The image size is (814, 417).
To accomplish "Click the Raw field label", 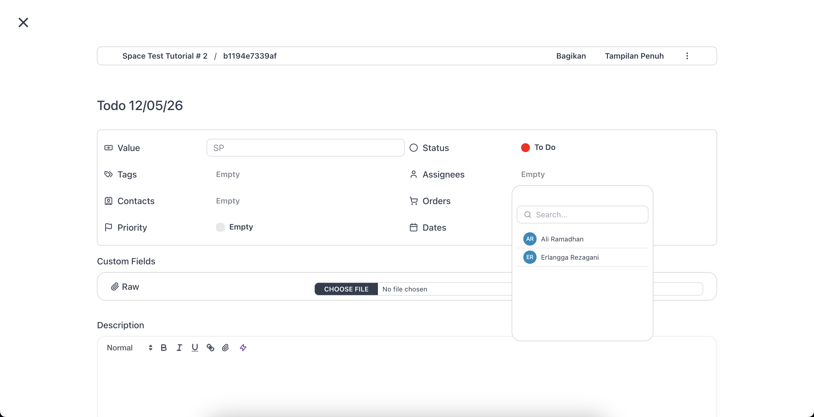I will coord(130,287).
